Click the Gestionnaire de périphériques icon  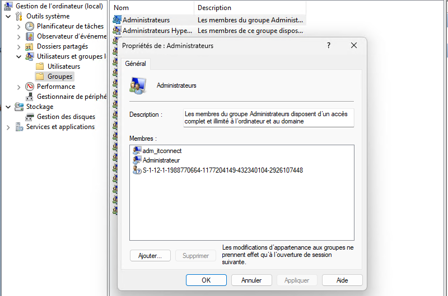30,97
